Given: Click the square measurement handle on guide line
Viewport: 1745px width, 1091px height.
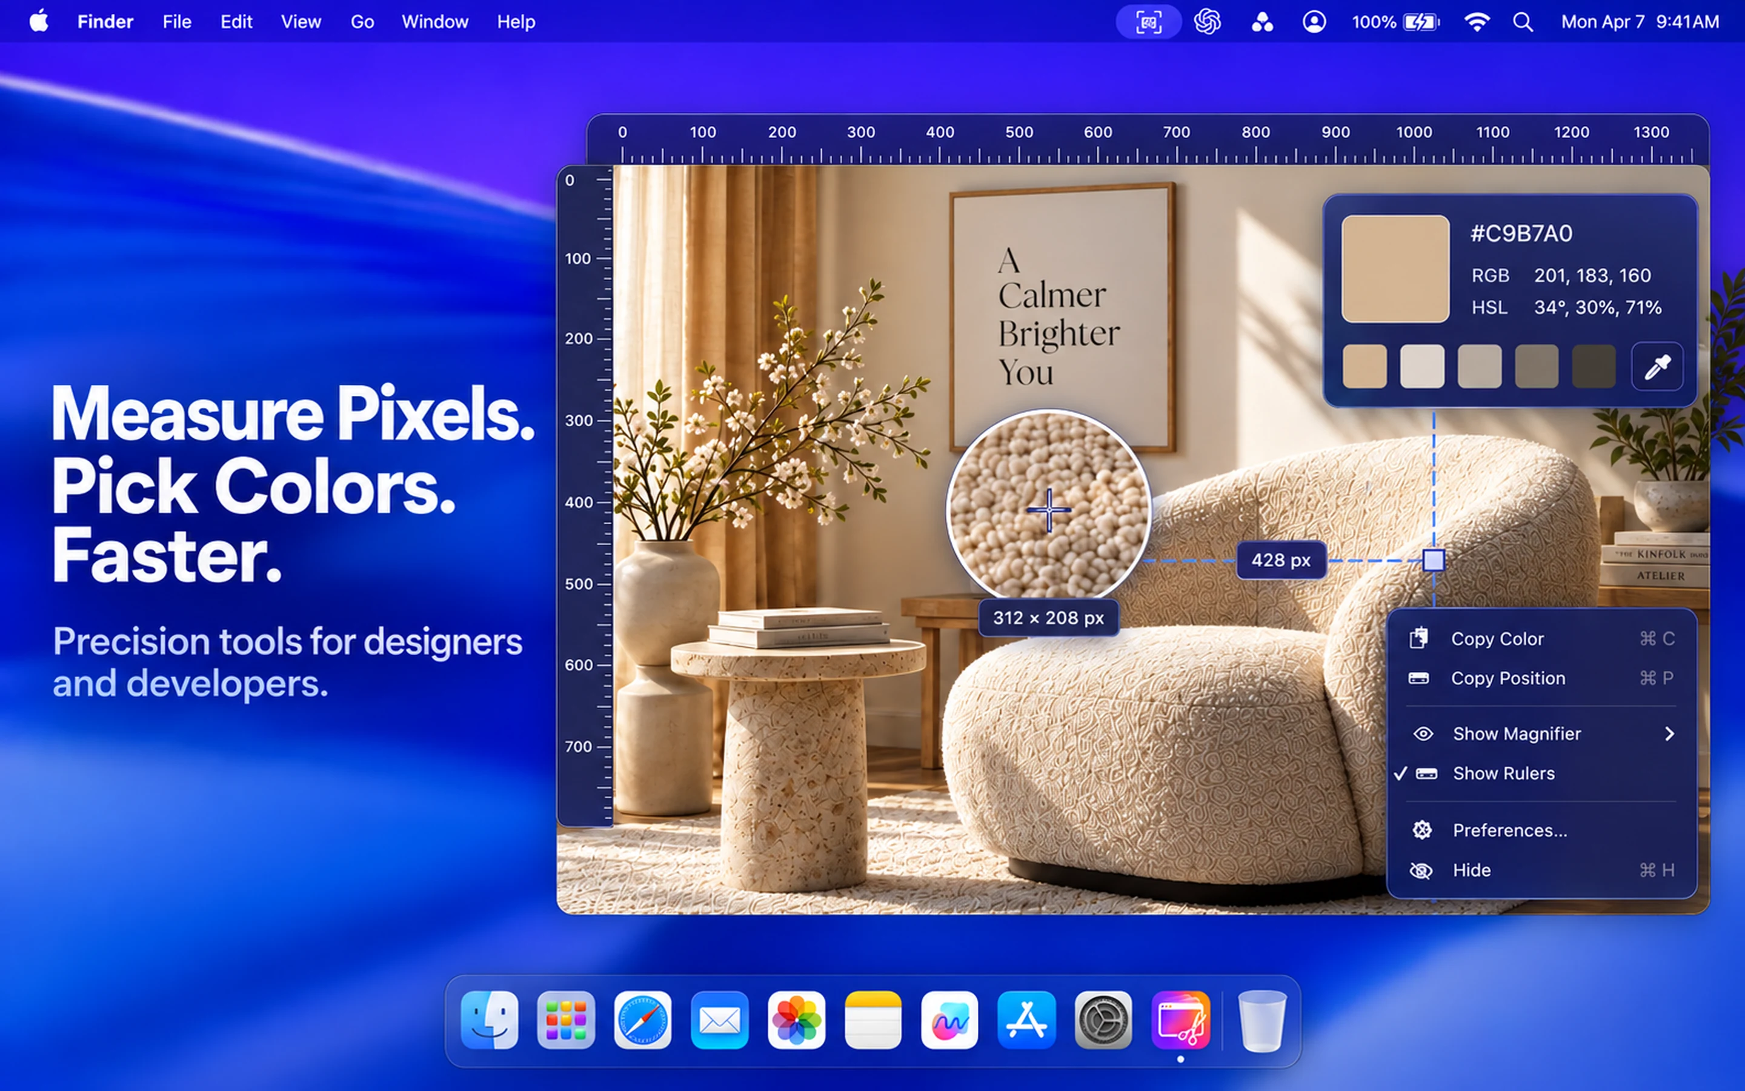Looking at the screenshot, I should 1434,560.
